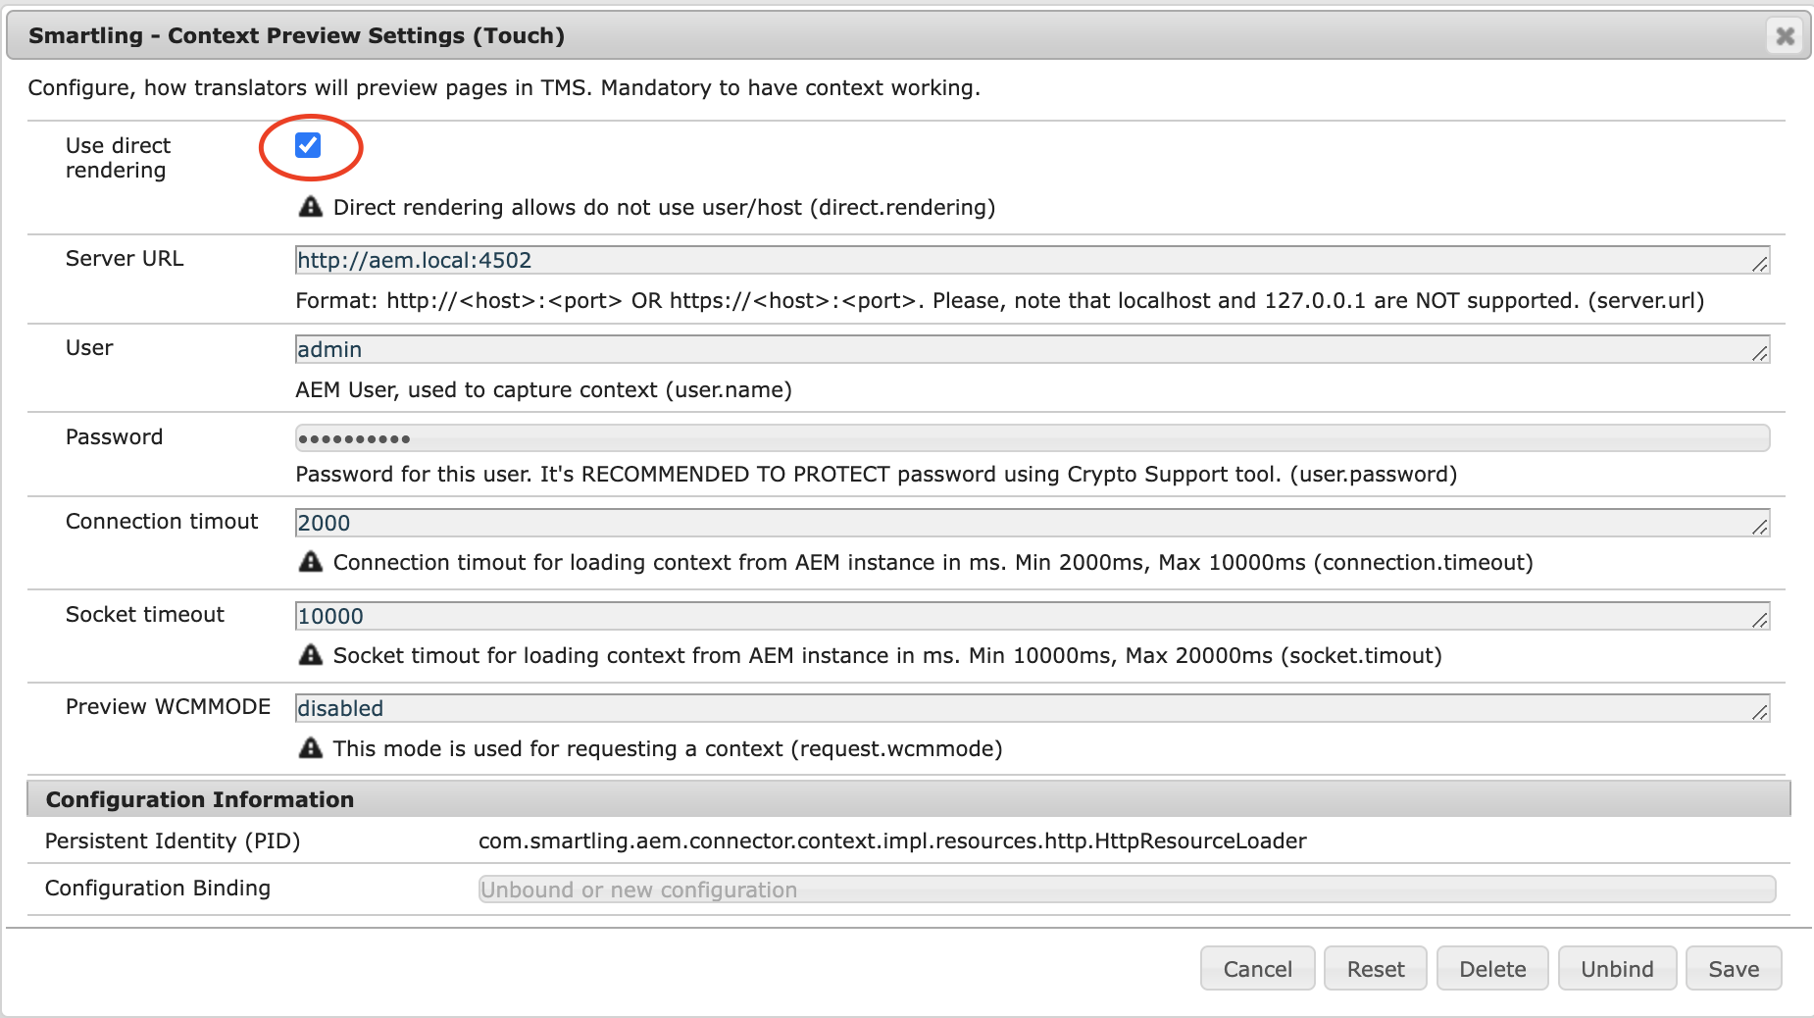Click resize handle of Connection timout field
The height and width of the screenshot is (1018, 1814).
(1760, 527)
